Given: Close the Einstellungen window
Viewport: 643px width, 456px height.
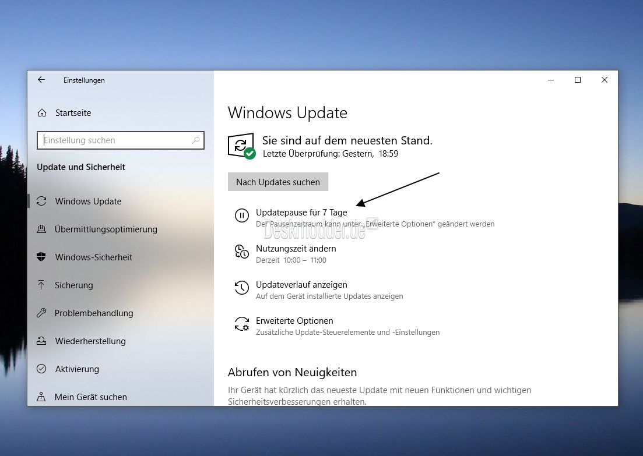Looking at the screenshot, I should pos(605,80).
